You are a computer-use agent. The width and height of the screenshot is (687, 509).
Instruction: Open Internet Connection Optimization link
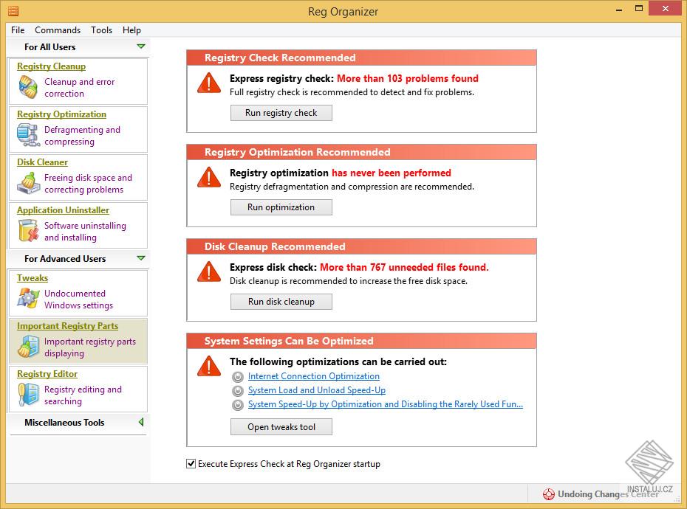[x=314, y=376]
